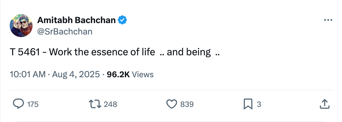
Task: Click the 839 likes count
Action: point(187,105)
